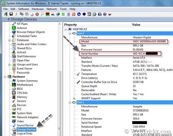Open Shell Extensions in the tree
This screenshot has height=136, width=173.
(x=26, y=56)
